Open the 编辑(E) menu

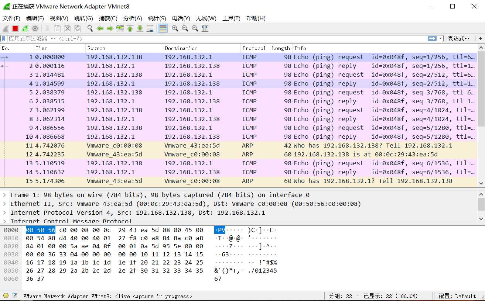tap(35, 18)
